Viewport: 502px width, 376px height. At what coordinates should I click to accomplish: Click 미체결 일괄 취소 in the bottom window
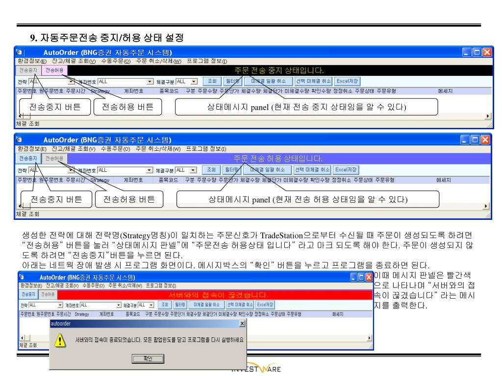click(x=206, y=305)
